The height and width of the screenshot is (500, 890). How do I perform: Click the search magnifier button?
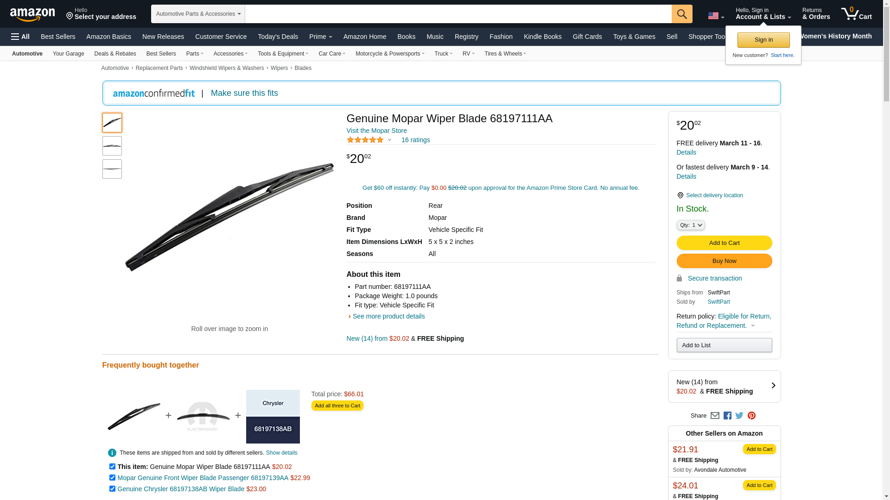coord(682,14)
